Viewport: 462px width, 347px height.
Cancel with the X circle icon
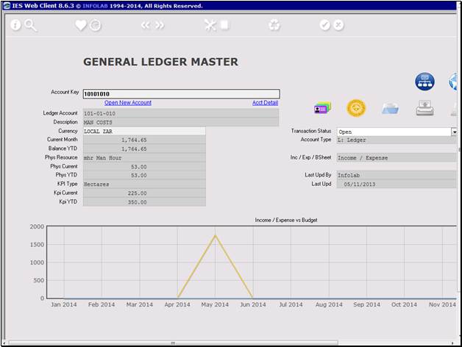coord(338,25)
